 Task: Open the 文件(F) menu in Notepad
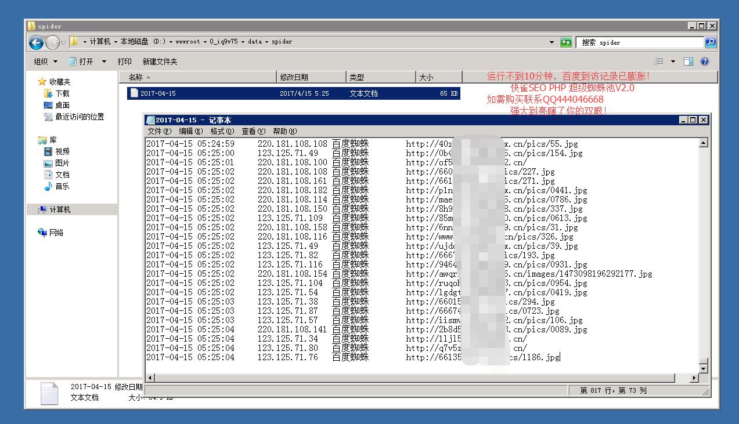[x=159, y=131]
